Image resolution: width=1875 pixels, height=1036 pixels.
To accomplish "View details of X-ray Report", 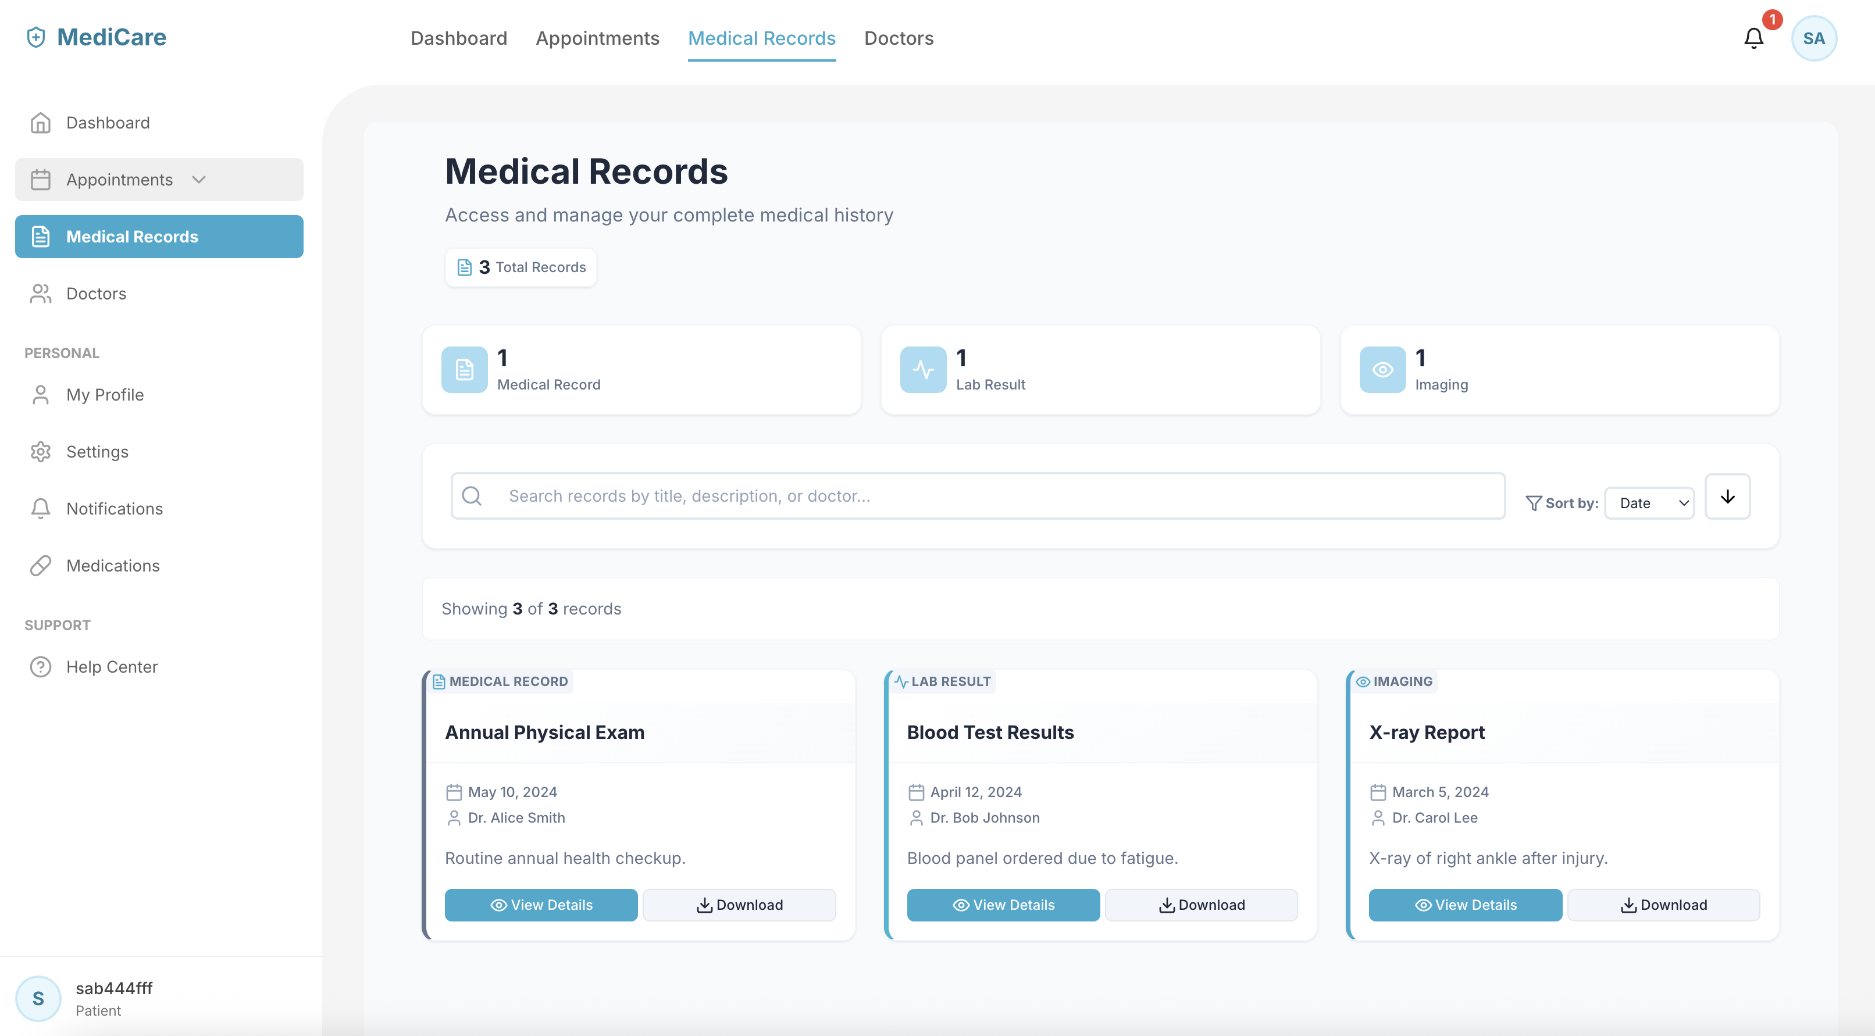I will pos(1464,904).
